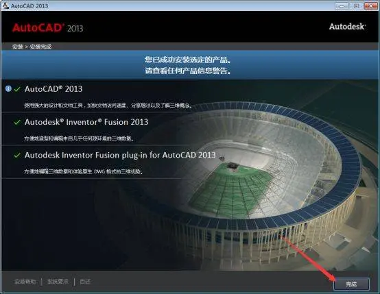Viewport: 380px width, 294px height.
Task: Open the 系统要求 system requirements link
Action: point(58,282)
